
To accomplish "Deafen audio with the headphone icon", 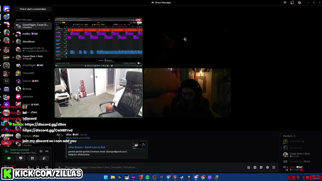I will [38, 167].
